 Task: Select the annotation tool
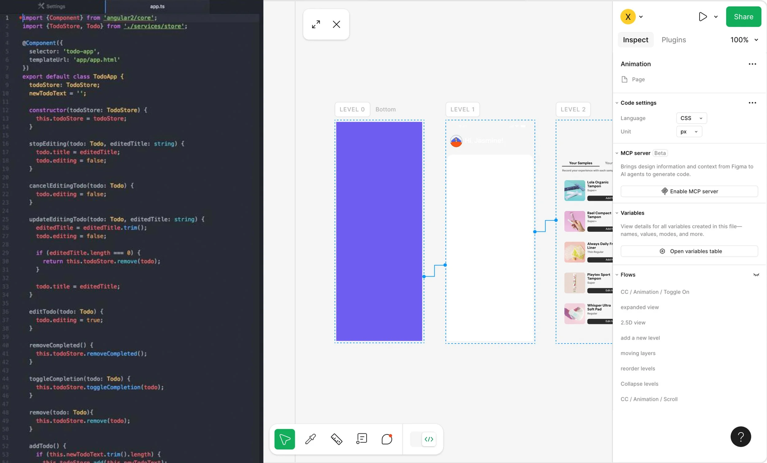(361, 439)
